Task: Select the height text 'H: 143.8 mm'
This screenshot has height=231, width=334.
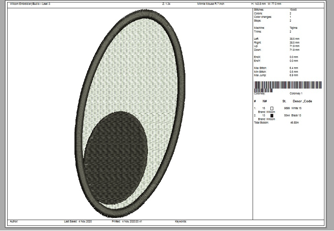Action: click(x=258, y=4)
